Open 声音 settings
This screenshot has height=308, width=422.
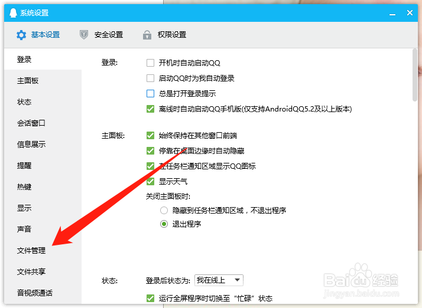pos(43,230)
